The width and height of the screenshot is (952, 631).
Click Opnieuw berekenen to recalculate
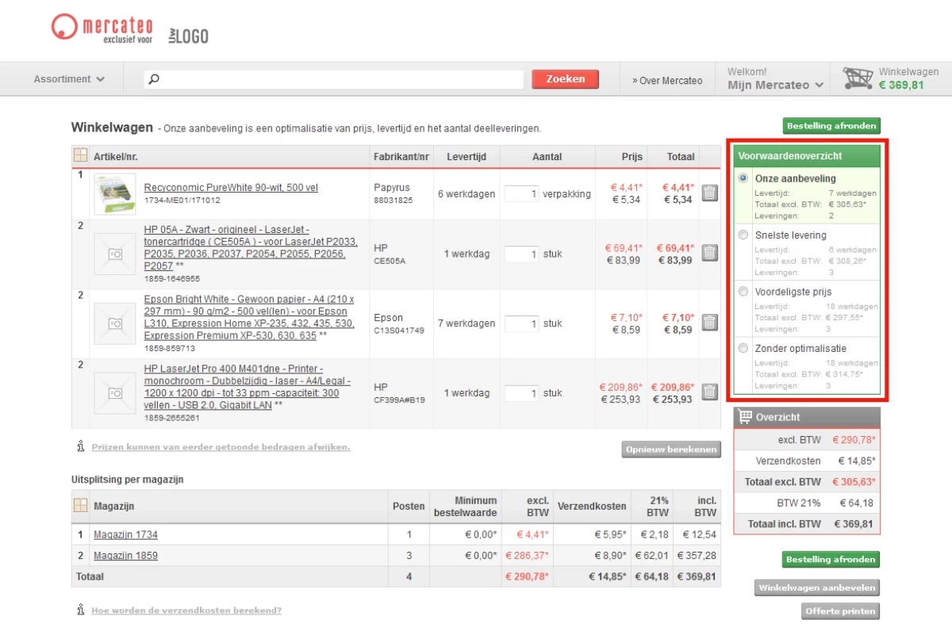(671, 449)
